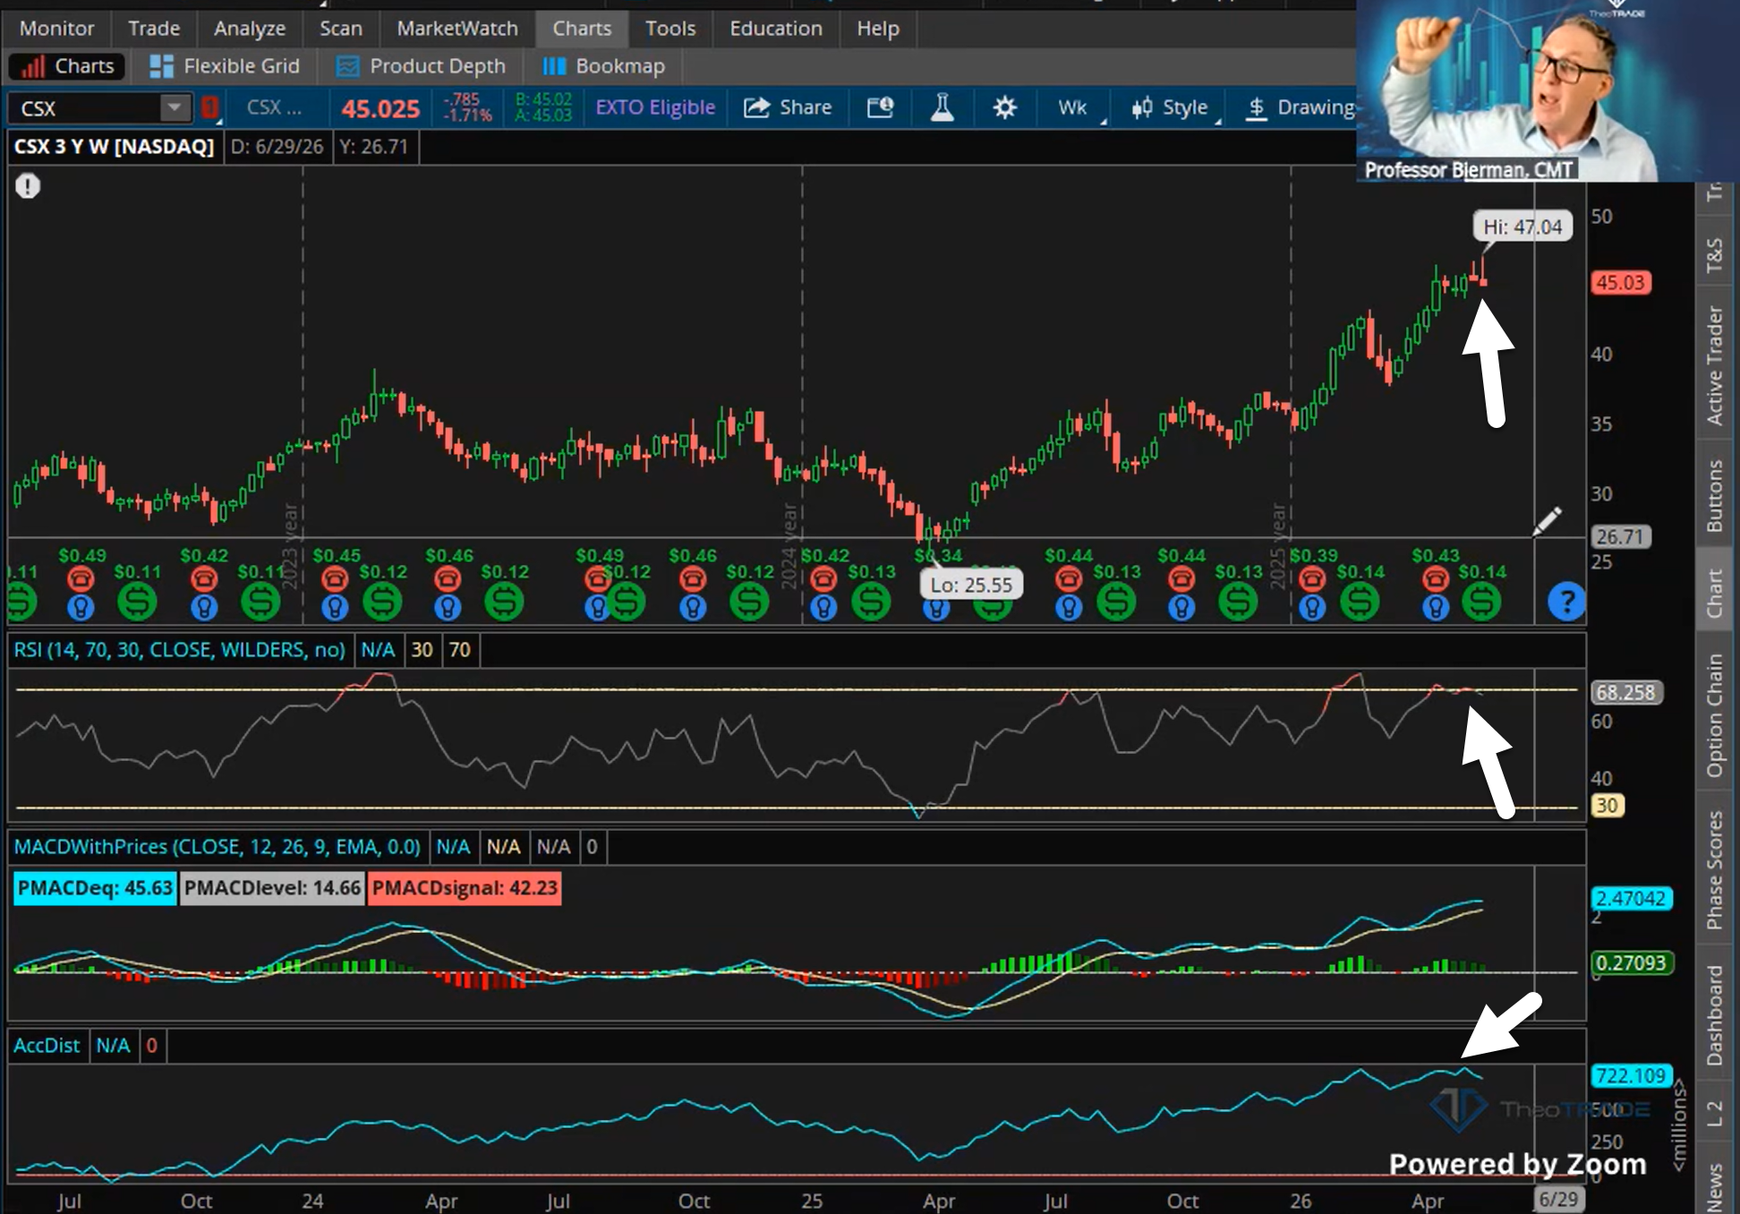Click the EXTO Eligible label
The image size is (1740, 1214).
coord(655,107)
